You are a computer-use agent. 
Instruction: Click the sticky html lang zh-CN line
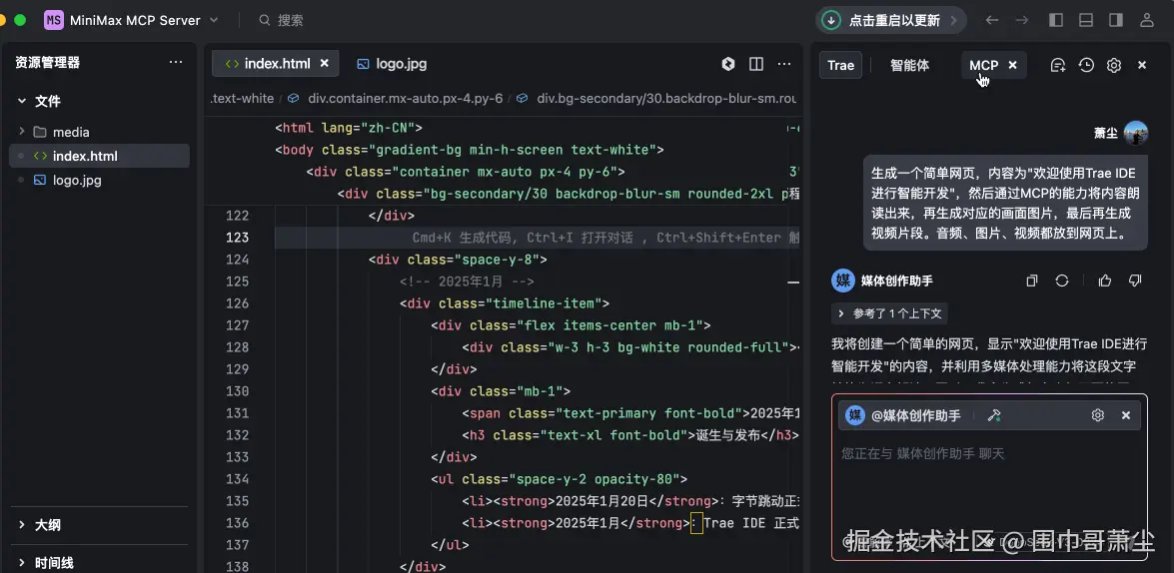click(x=349, y=128)
